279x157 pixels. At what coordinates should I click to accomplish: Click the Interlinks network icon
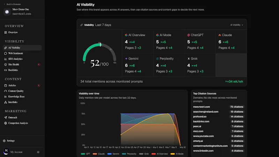coord(6,102)
